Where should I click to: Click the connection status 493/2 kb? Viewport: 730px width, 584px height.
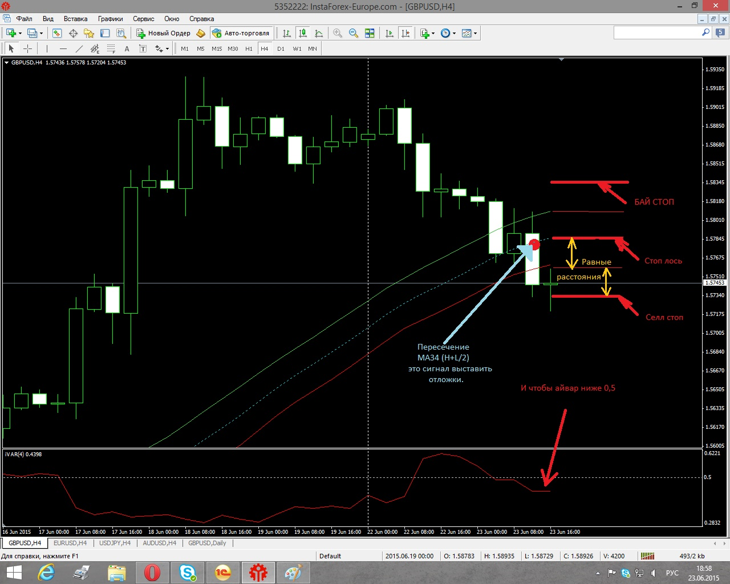[x=692, y=556]
